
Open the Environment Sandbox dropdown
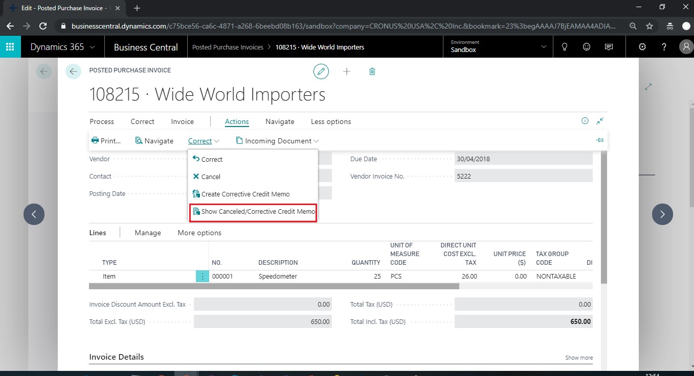pos(498,47)
